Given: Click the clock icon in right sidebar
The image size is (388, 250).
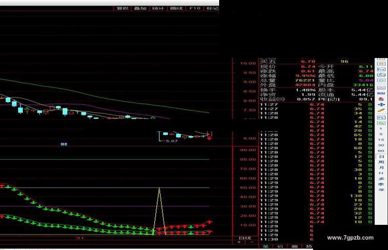Looking at the screenshot, I should [x=381, y=81].
